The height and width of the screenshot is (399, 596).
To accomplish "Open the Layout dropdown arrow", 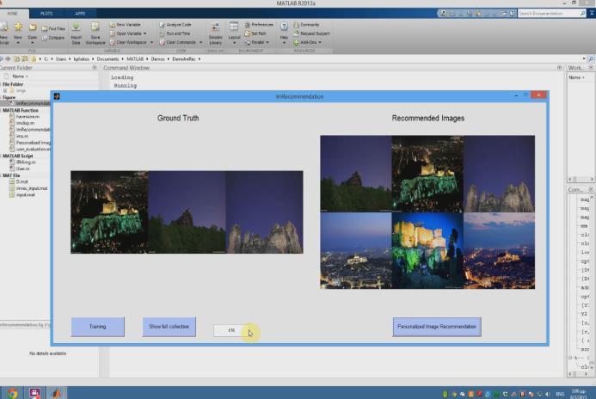I will pos(234,43).
